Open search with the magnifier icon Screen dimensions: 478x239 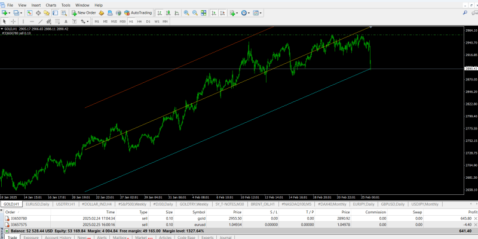465,13
